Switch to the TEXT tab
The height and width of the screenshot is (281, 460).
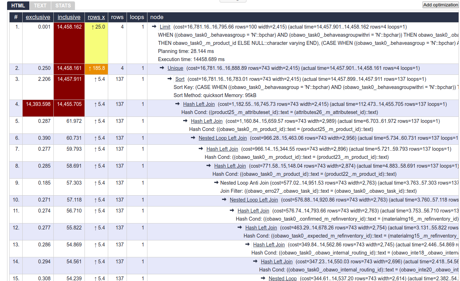[40, 6]
